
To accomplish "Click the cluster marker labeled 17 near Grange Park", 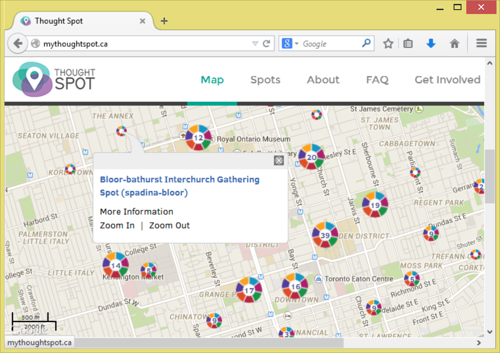I will coord(250,290).
